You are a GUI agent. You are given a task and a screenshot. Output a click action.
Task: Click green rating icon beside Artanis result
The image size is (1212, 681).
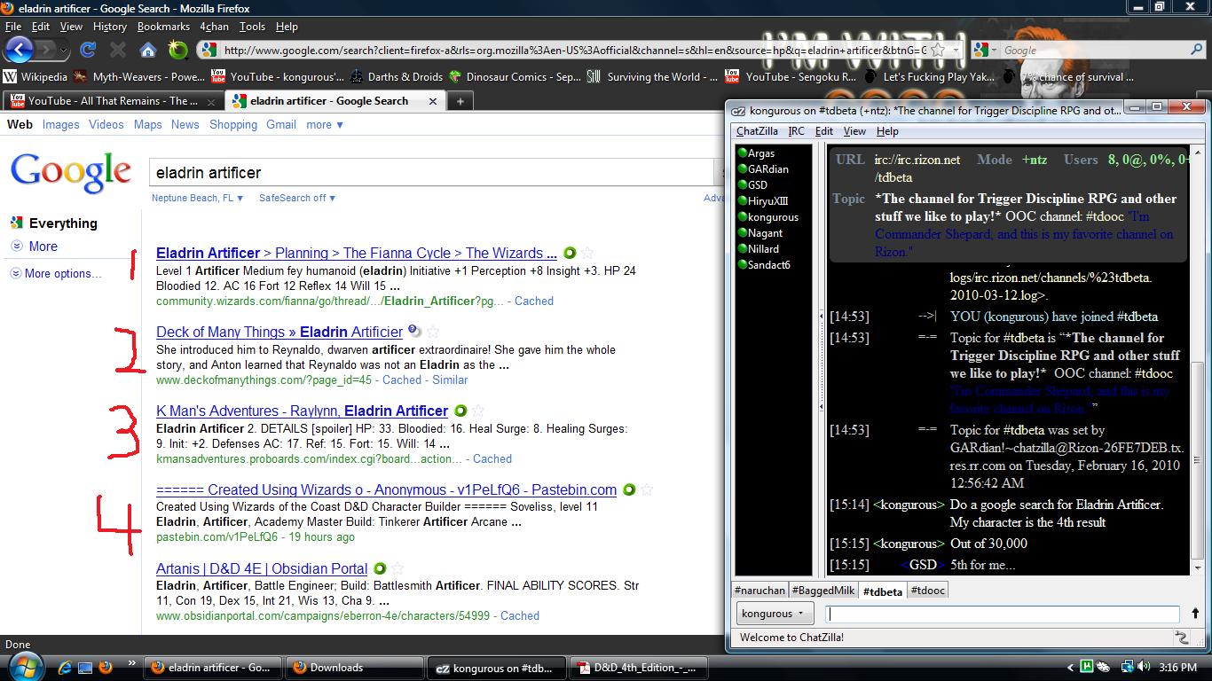pyautogui.click(x=380, y=568)
